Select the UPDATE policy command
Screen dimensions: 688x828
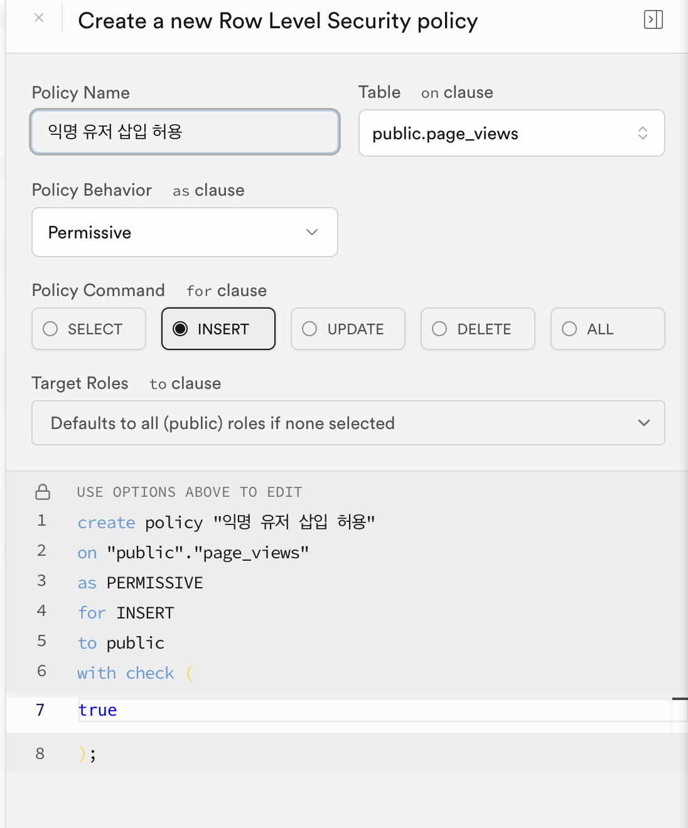(x=348, y=329)
